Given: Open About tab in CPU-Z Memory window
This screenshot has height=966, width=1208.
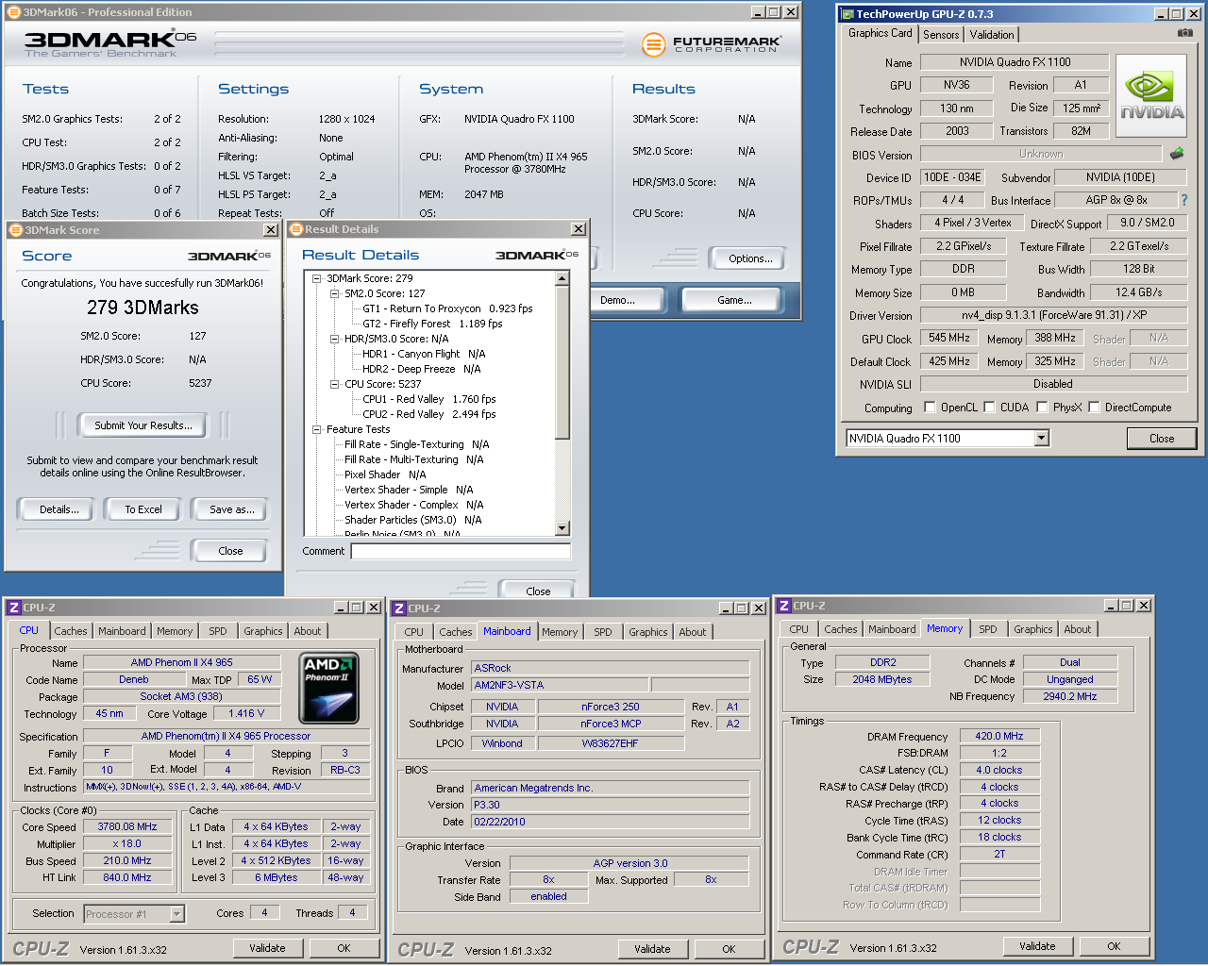Looking at the screenshot, I should (1078, 629).
